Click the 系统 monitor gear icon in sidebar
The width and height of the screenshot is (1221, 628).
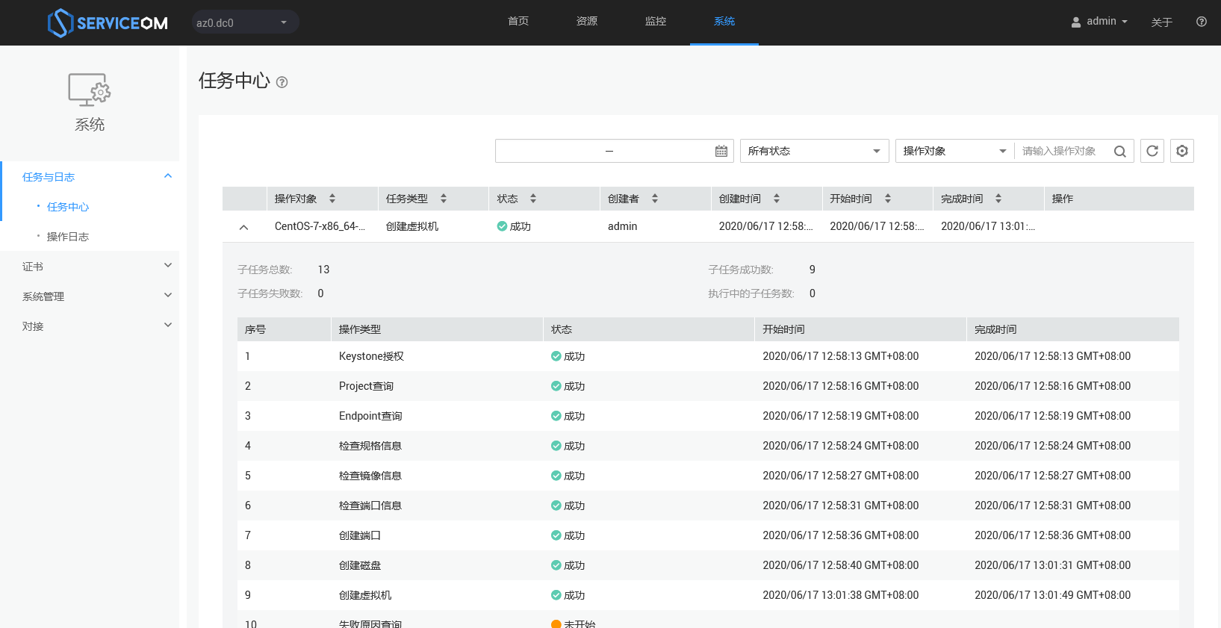click(x=90, y=90)
